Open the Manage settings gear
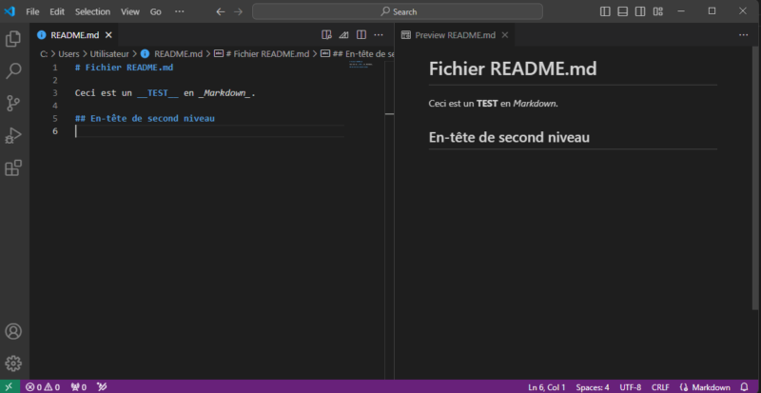Screen dimensions: 761x393 (x=13, y=363)
